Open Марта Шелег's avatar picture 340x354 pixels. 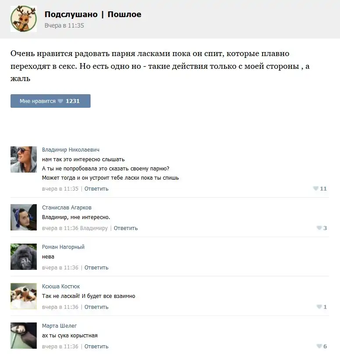[24, 336]
